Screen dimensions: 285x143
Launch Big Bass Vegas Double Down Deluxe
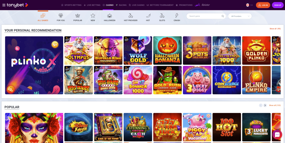tap(108, 80)
